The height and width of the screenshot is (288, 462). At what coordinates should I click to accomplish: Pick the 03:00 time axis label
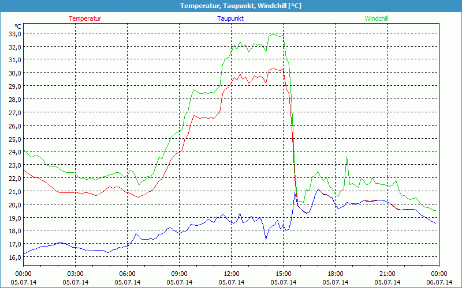75,274
